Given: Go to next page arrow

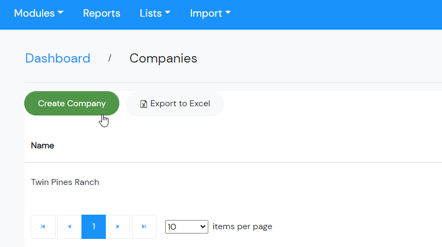Looking at the screenshot, I should tap(118, 227).
